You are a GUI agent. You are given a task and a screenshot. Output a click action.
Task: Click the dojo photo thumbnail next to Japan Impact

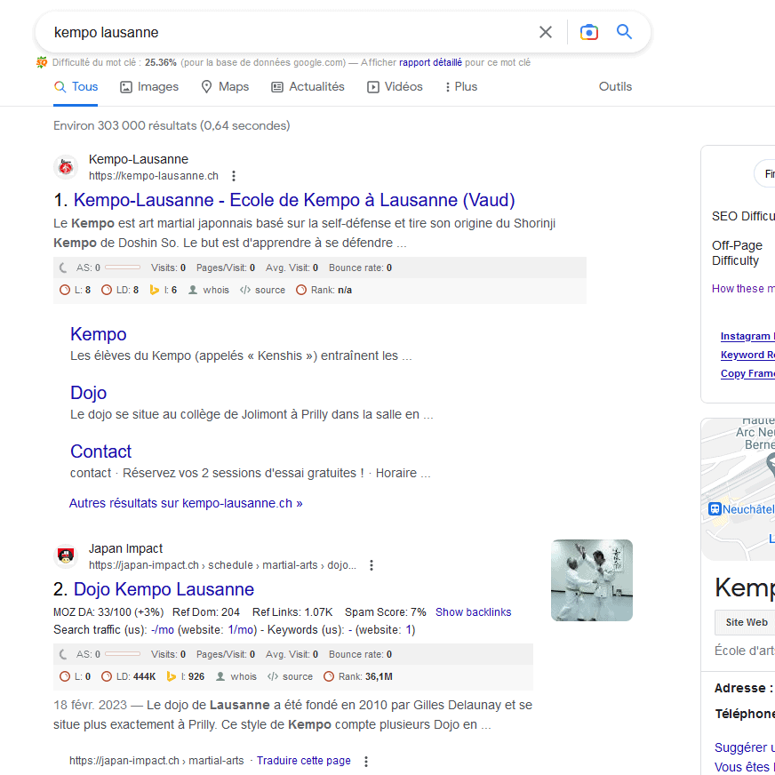[x=591, y=580]
